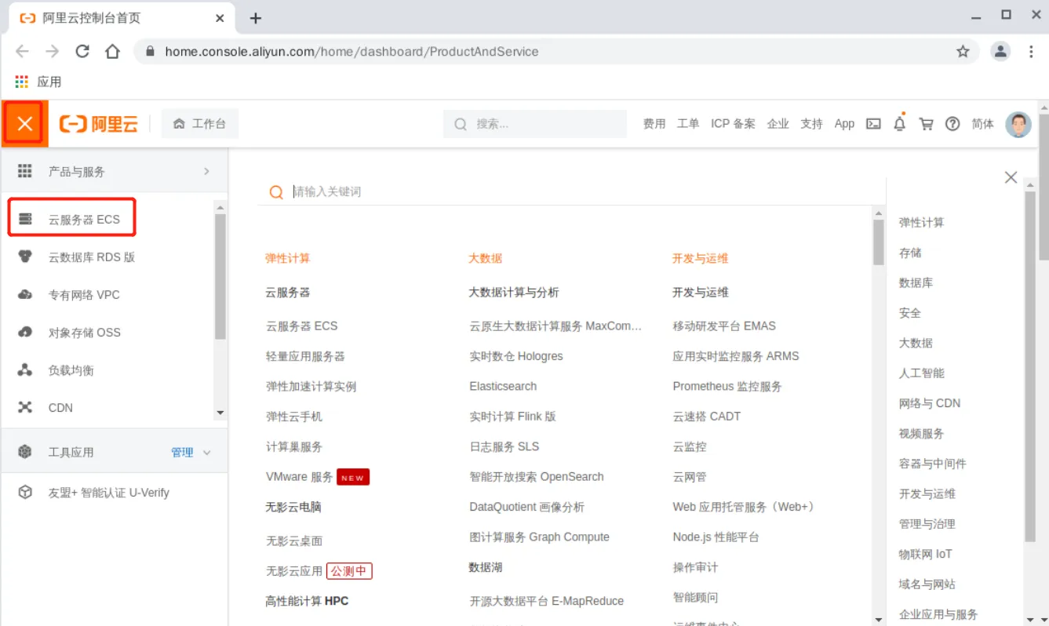Screen dimensions: 1049x626
Task: Open Prometheus 监控服务 link
Action: pyautogui.click(x=727, y=386)
